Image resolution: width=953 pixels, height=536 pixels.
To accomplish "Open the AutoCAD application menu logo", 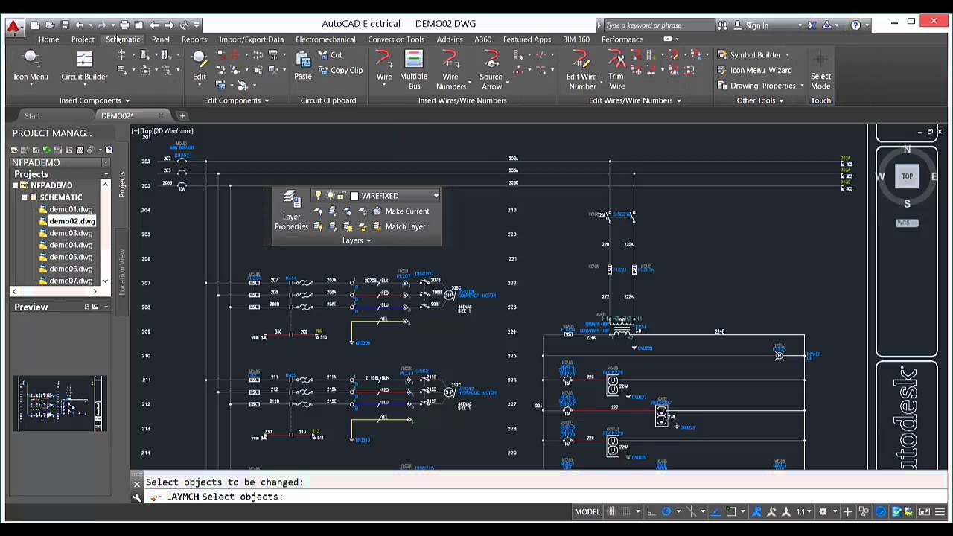I will tap(13, 27).
